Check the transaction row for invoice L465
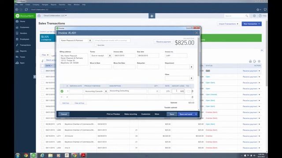Image resolution: width=282 pixels, height=158 pixels. point(42,142)
